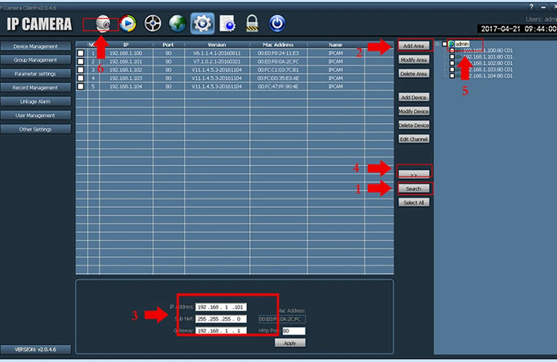
Task: Click the blue power button icon
Action: point(277,24)
